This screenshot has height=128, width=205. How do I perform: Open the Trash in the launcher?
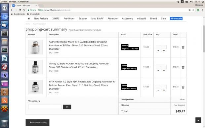5,123
